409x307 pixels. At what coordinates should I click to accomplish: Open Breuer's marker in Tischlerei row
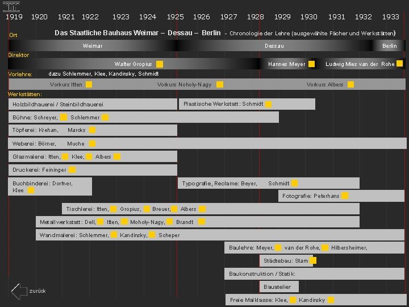[174, 209]
